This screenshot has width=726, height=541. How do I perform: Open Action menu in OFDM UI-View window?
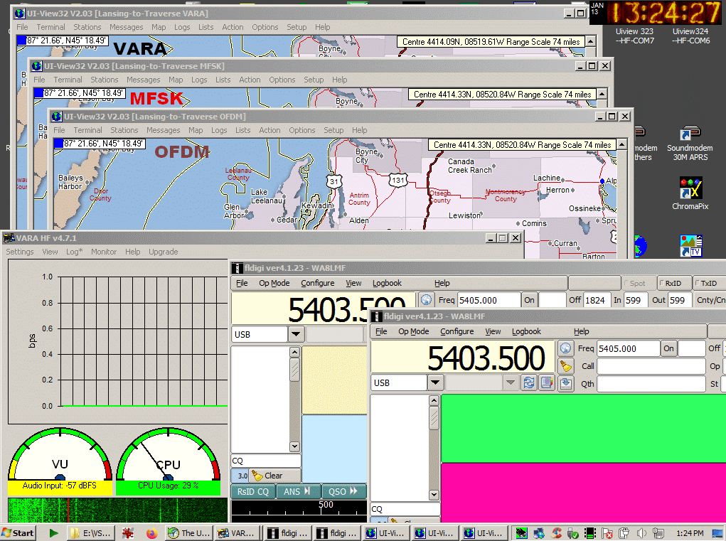click(x=269, y=131)
